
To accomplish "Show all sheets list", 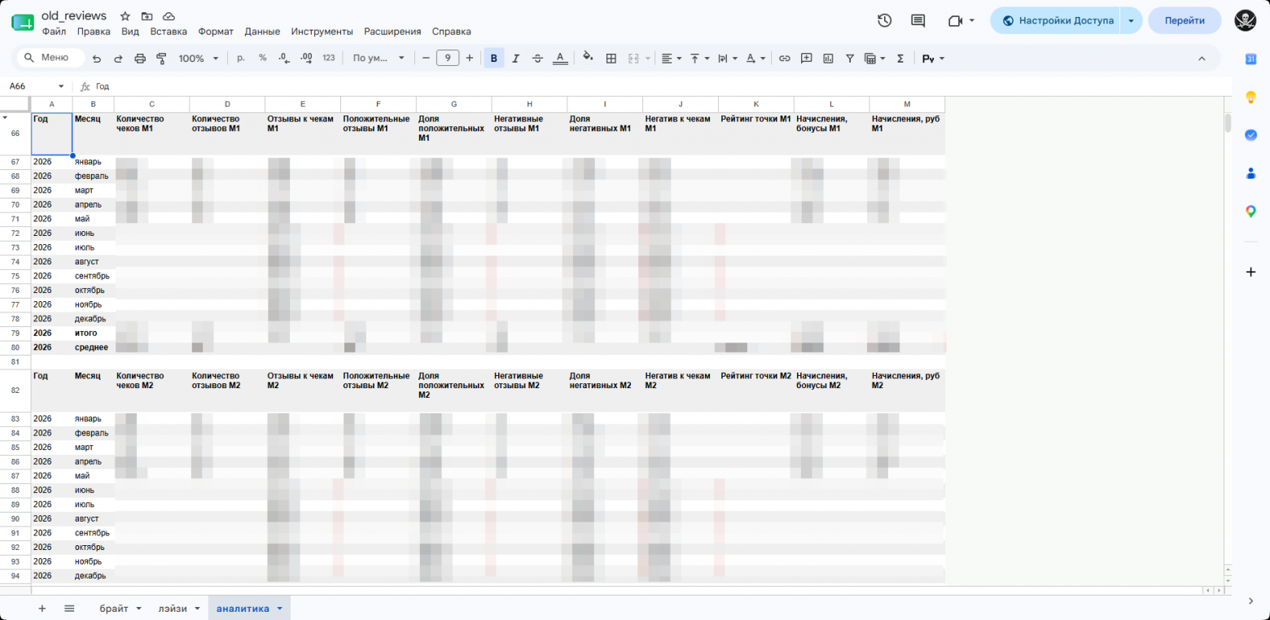I will (69, 609).
